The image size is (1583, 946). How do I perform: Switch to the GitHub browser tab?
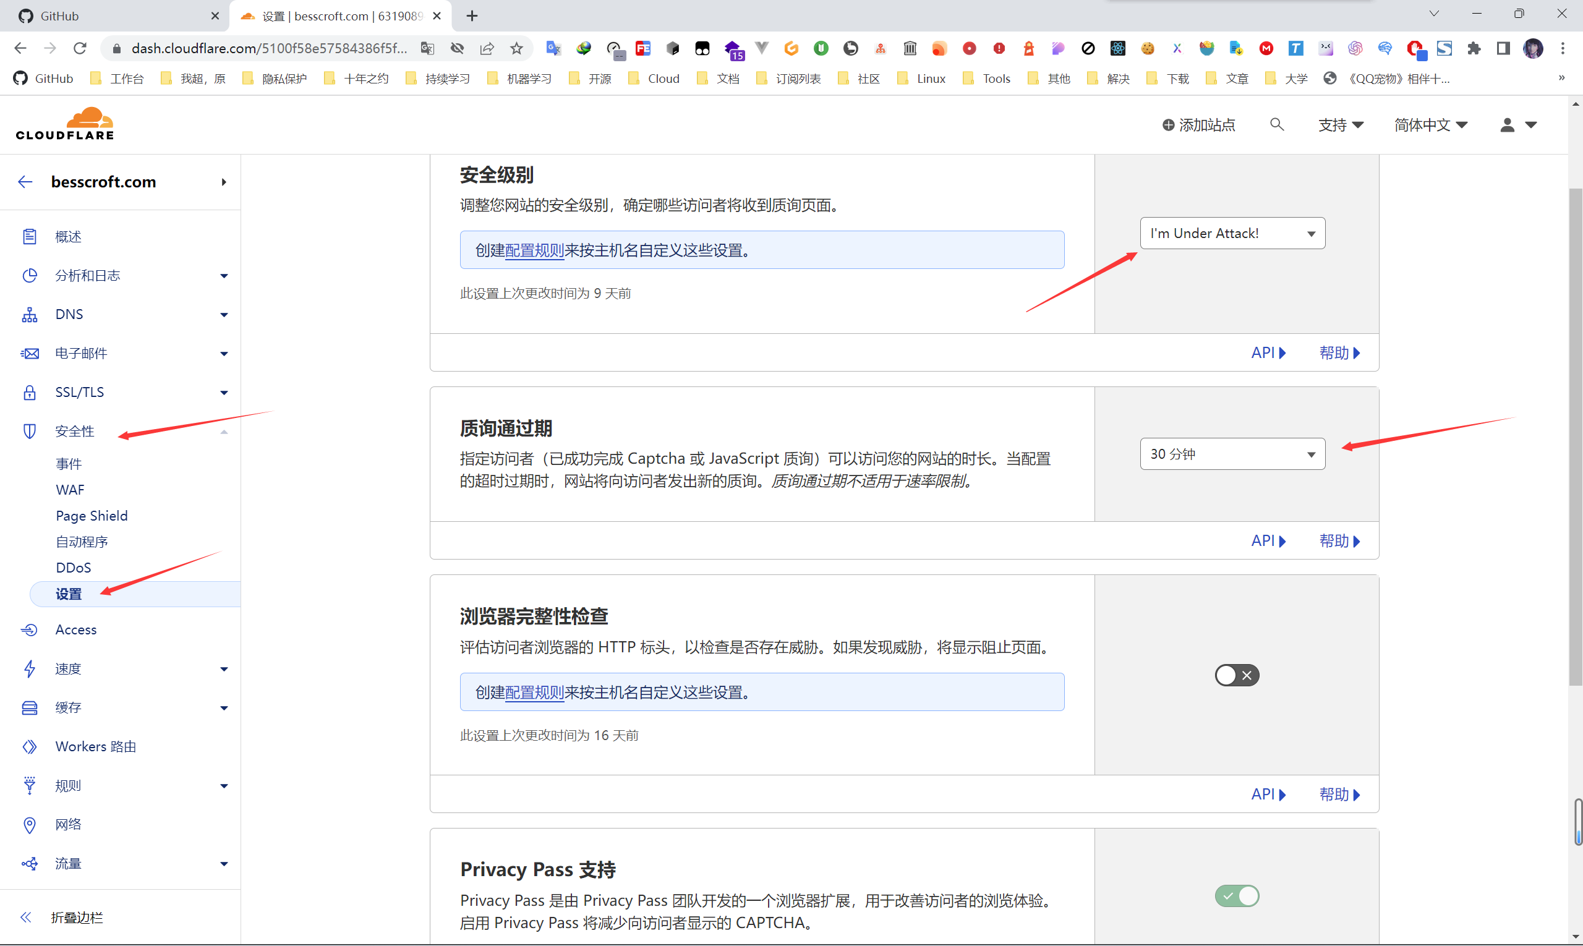pos(115,16)
